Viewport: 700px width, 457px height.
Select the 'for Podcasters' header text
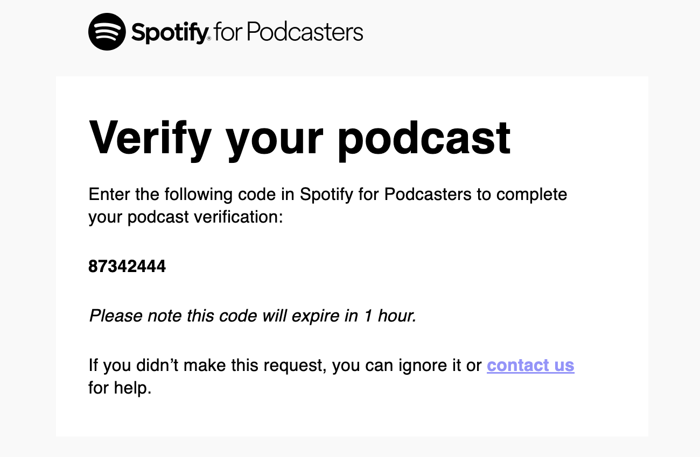click(289, 32)
